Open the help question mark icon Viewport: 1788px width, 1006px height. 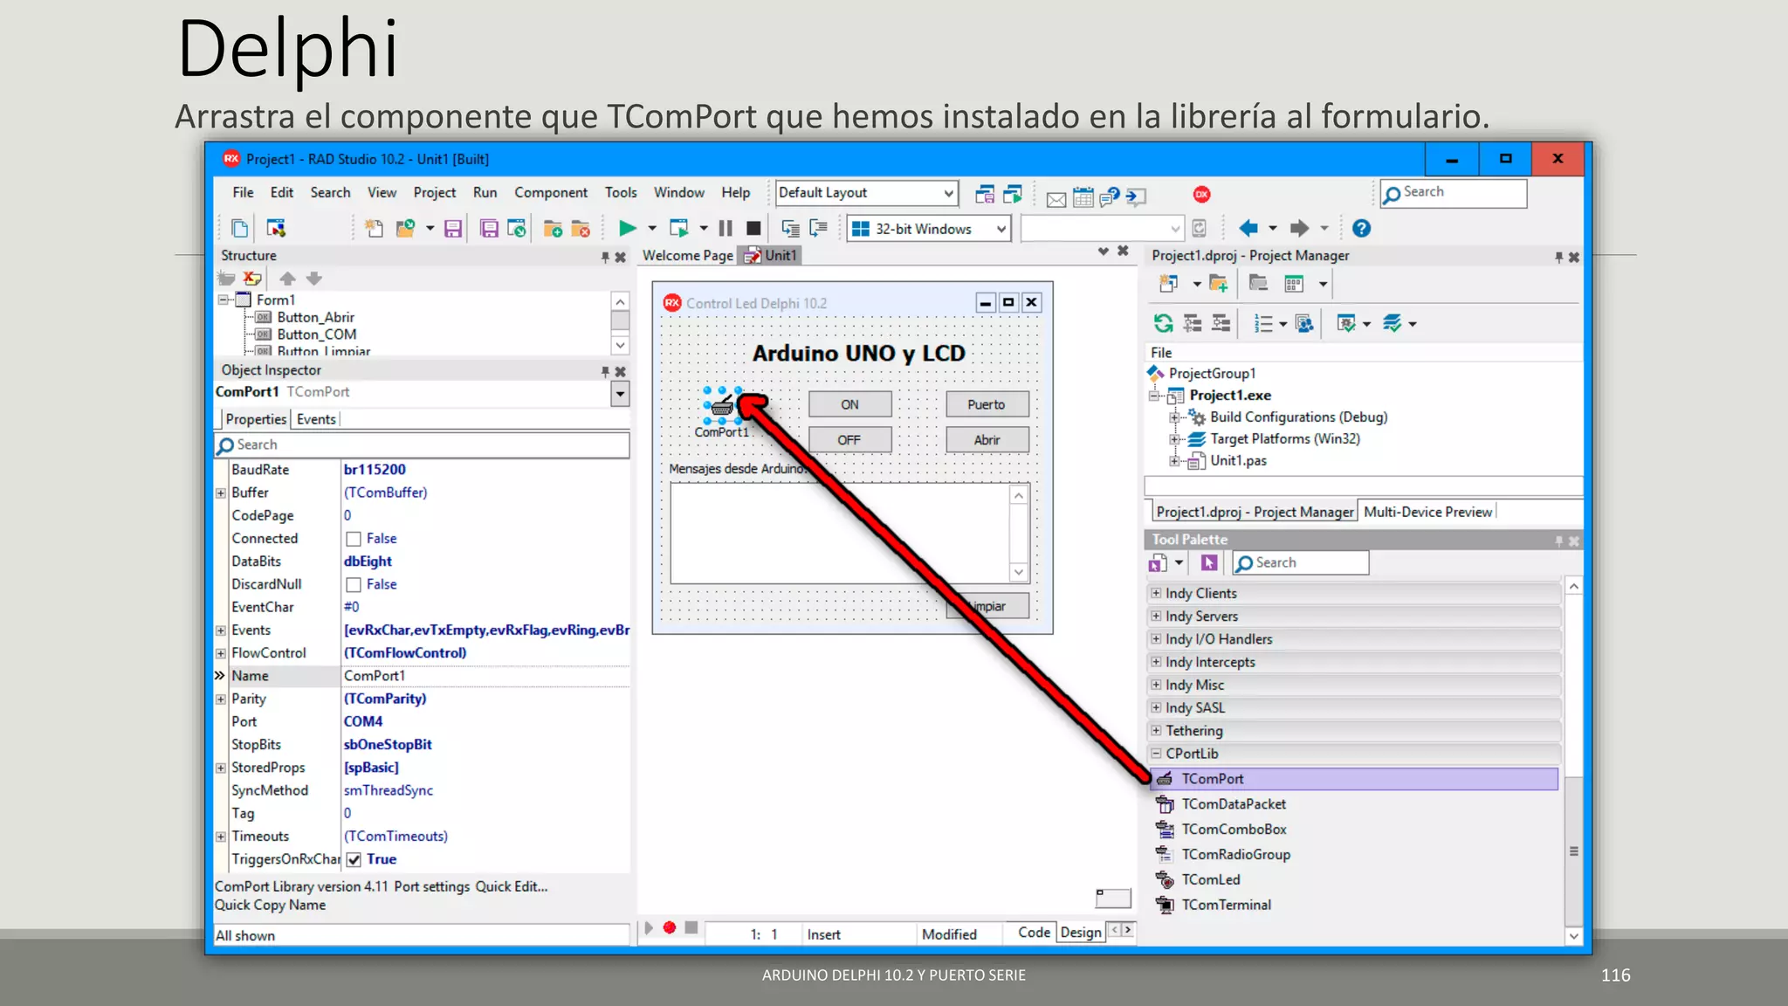pos(1361,229)
